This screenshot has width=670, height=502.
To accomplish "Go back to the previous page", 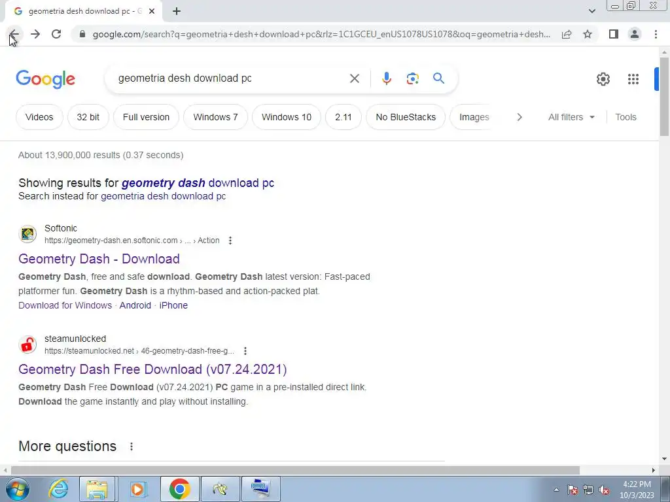I will click(14, 34).
